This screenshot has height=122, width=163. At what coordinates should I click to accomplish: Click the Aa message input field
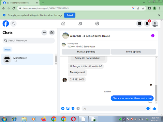click(113, 109)
